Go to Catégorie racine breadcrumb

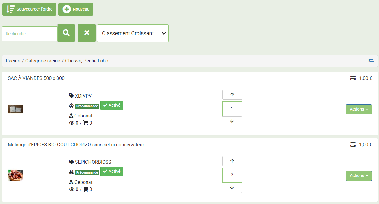tap(43, 61)
